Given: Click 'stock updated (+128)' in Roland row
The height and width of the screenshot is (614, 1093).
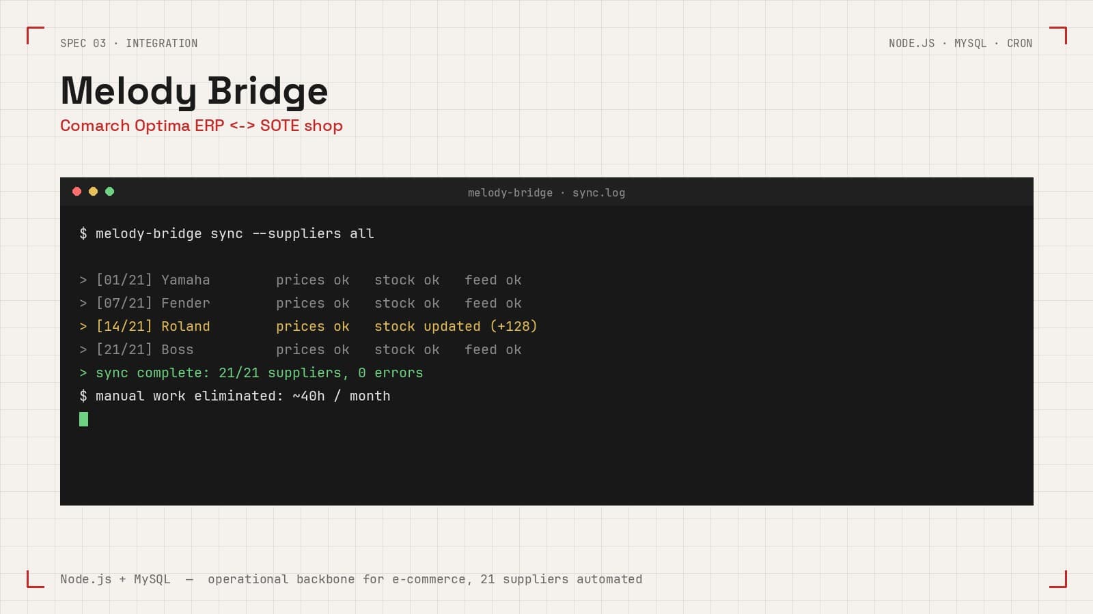Looking at the screenshot, I should pyautogui.click(x=456, y=326).
